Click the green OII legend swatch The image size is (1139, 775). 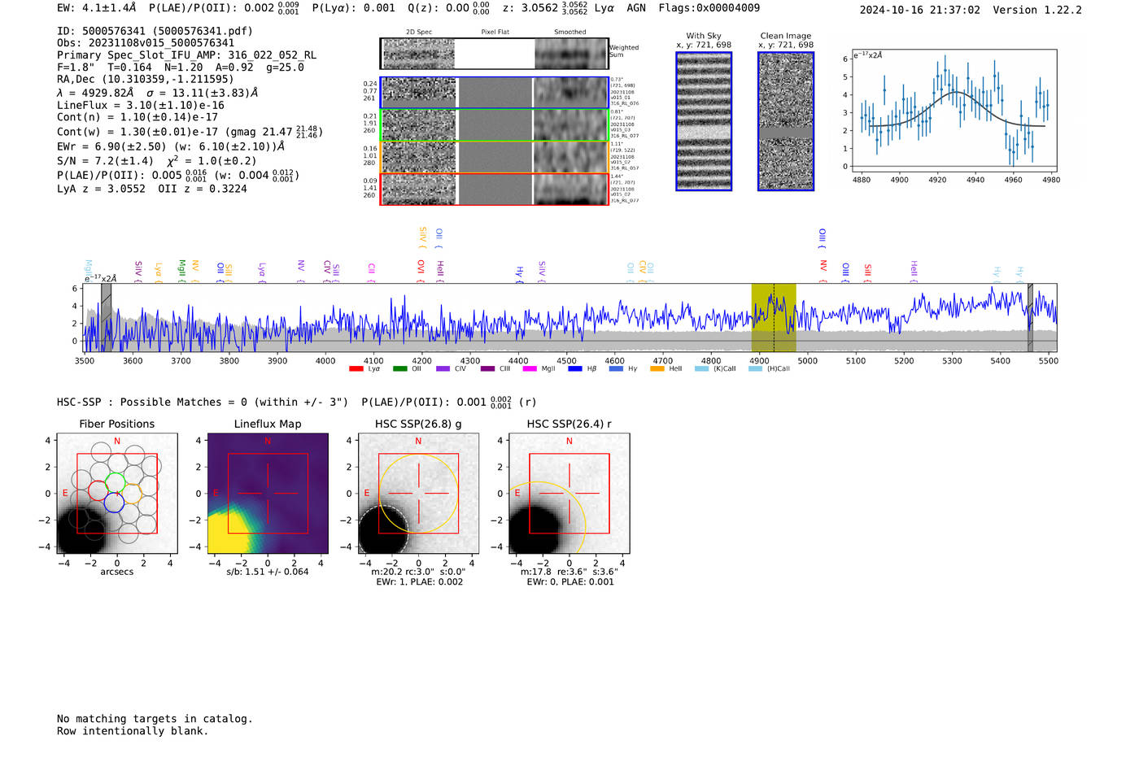coord(399,369)
